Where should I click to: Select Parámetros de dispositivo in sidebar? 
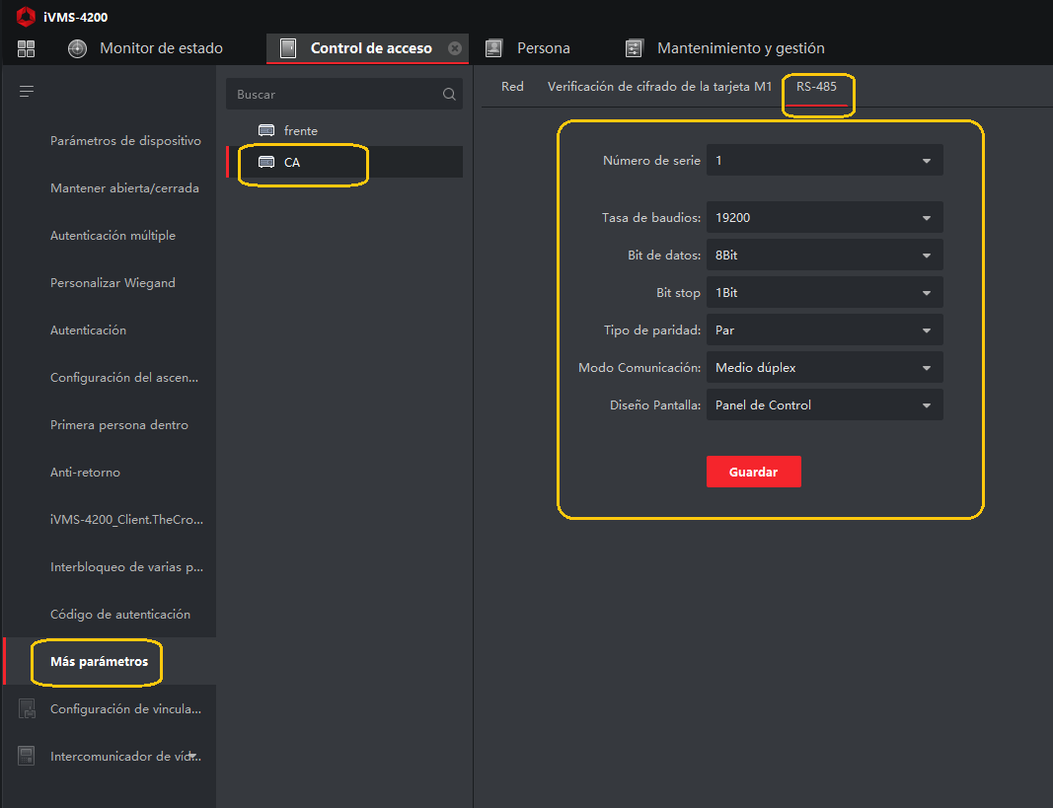click(x=125, y=141)
